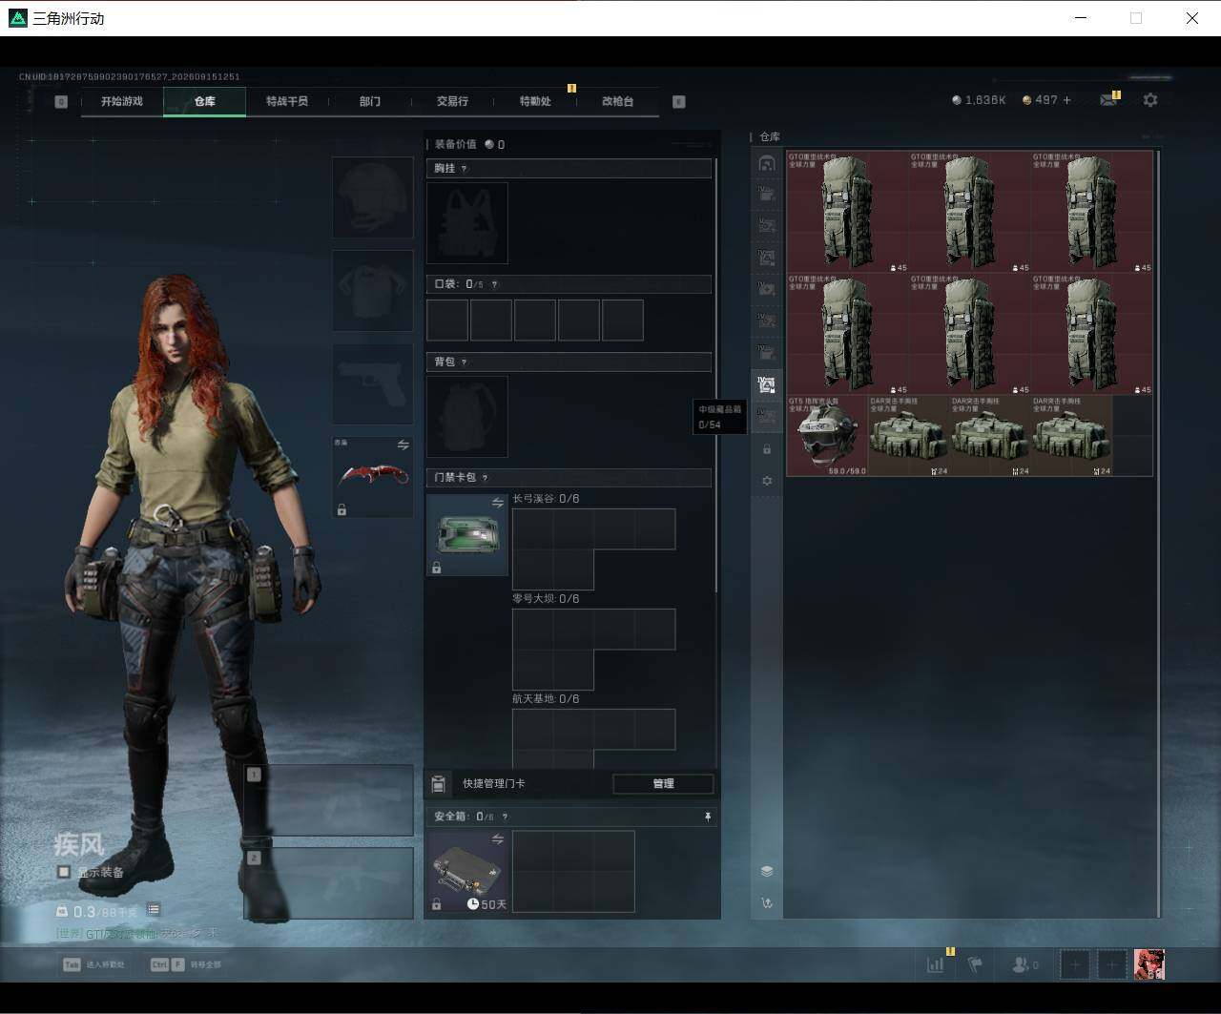Show help for 门禁卡包 section
Screen dimensions: 1221x1014
point(486,478)
